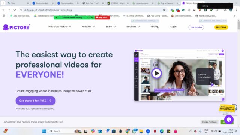Screen dimensions: 240x135
Task: Show hidden system tray icons
Action: (x=190, y=131)
